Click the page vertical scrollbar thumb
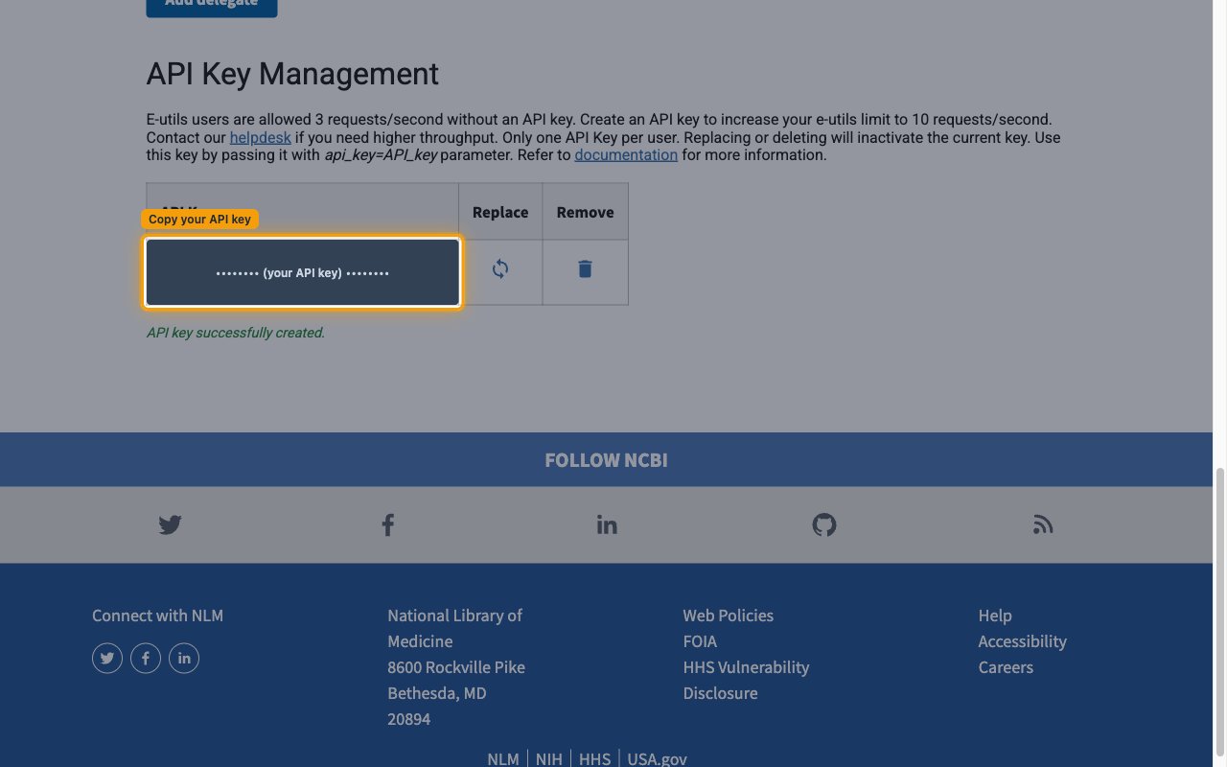Image resolution: width=1227 pixels, height=767 pixels. 1219,612
